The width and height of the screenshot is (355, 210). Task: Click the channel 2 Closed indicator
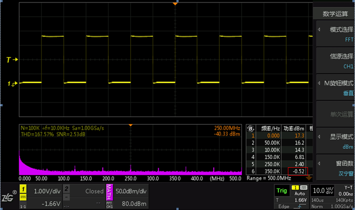tap(93, 191)
